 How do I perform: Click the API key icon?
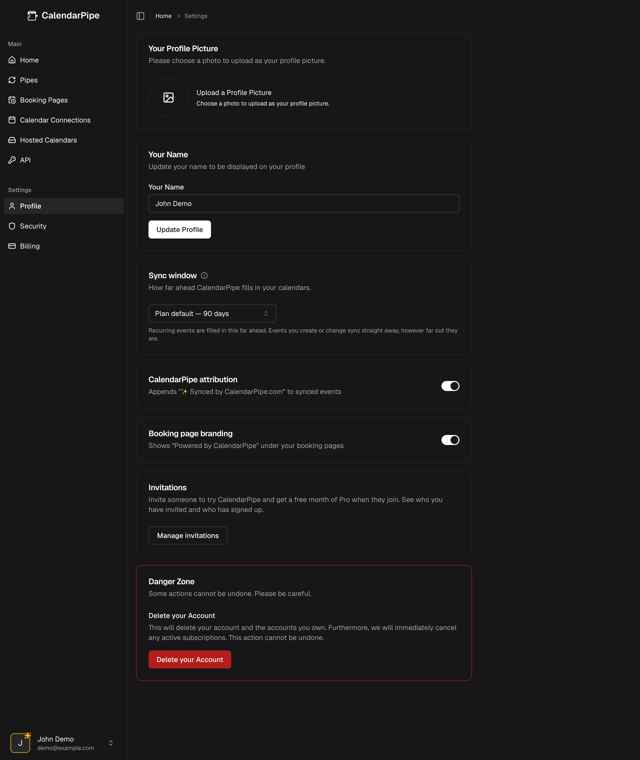tap(12, 159)
